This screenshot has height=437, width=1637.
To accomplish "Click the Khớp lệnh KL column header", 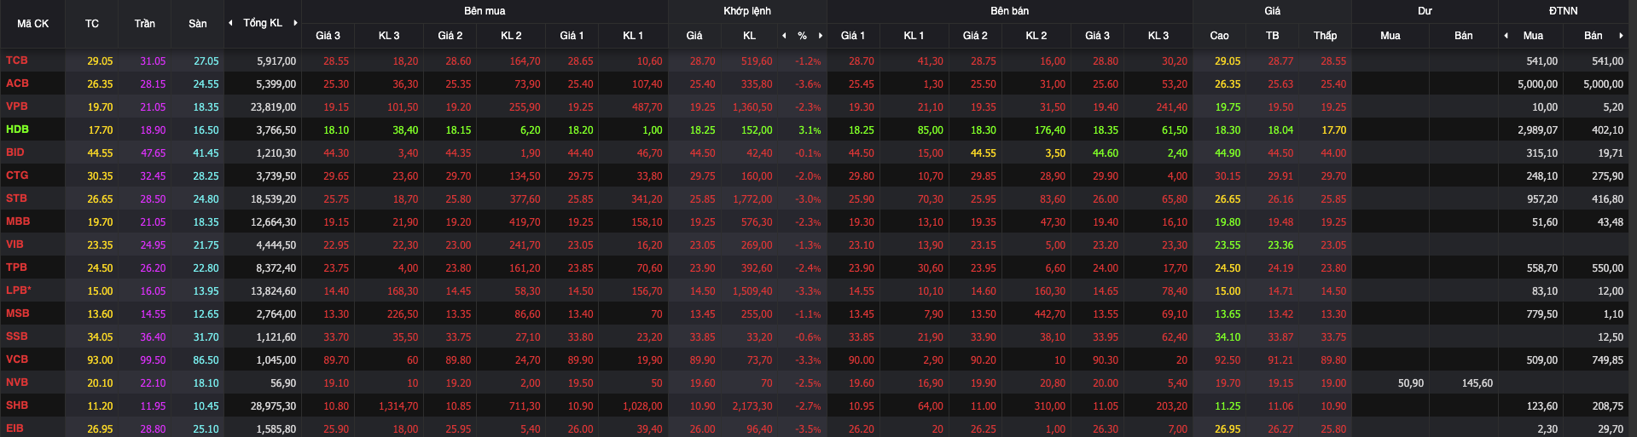I will [x=750, y=36].
